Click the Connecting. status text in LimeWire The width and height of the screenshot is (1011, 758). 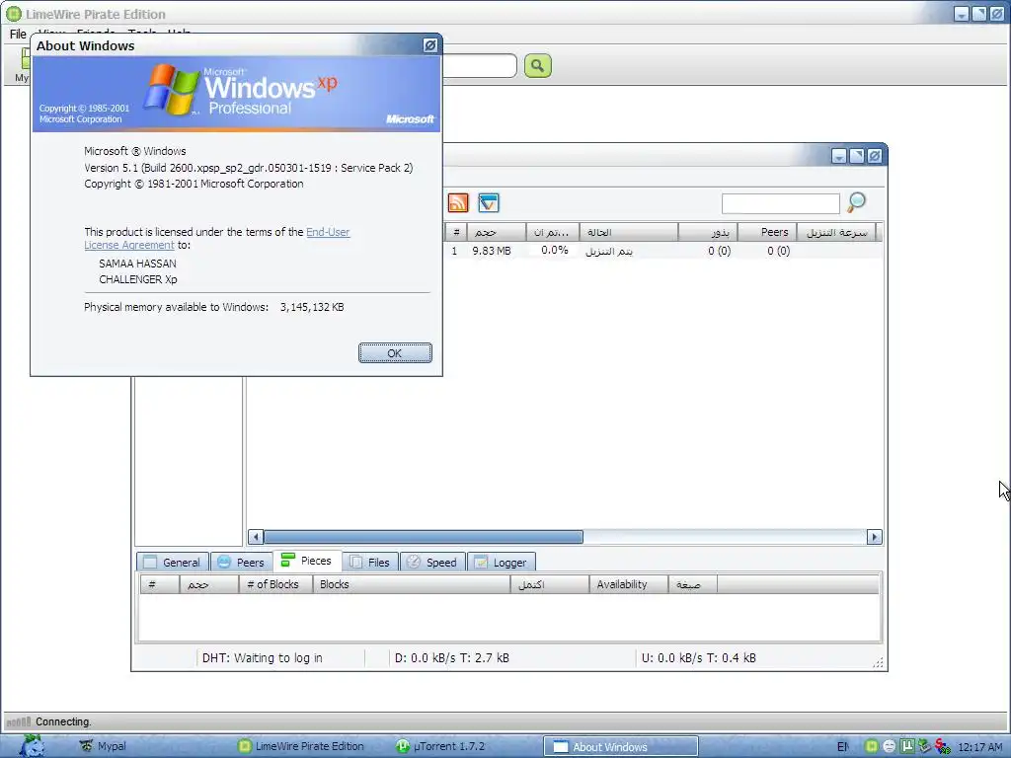(x=63, y=721)
